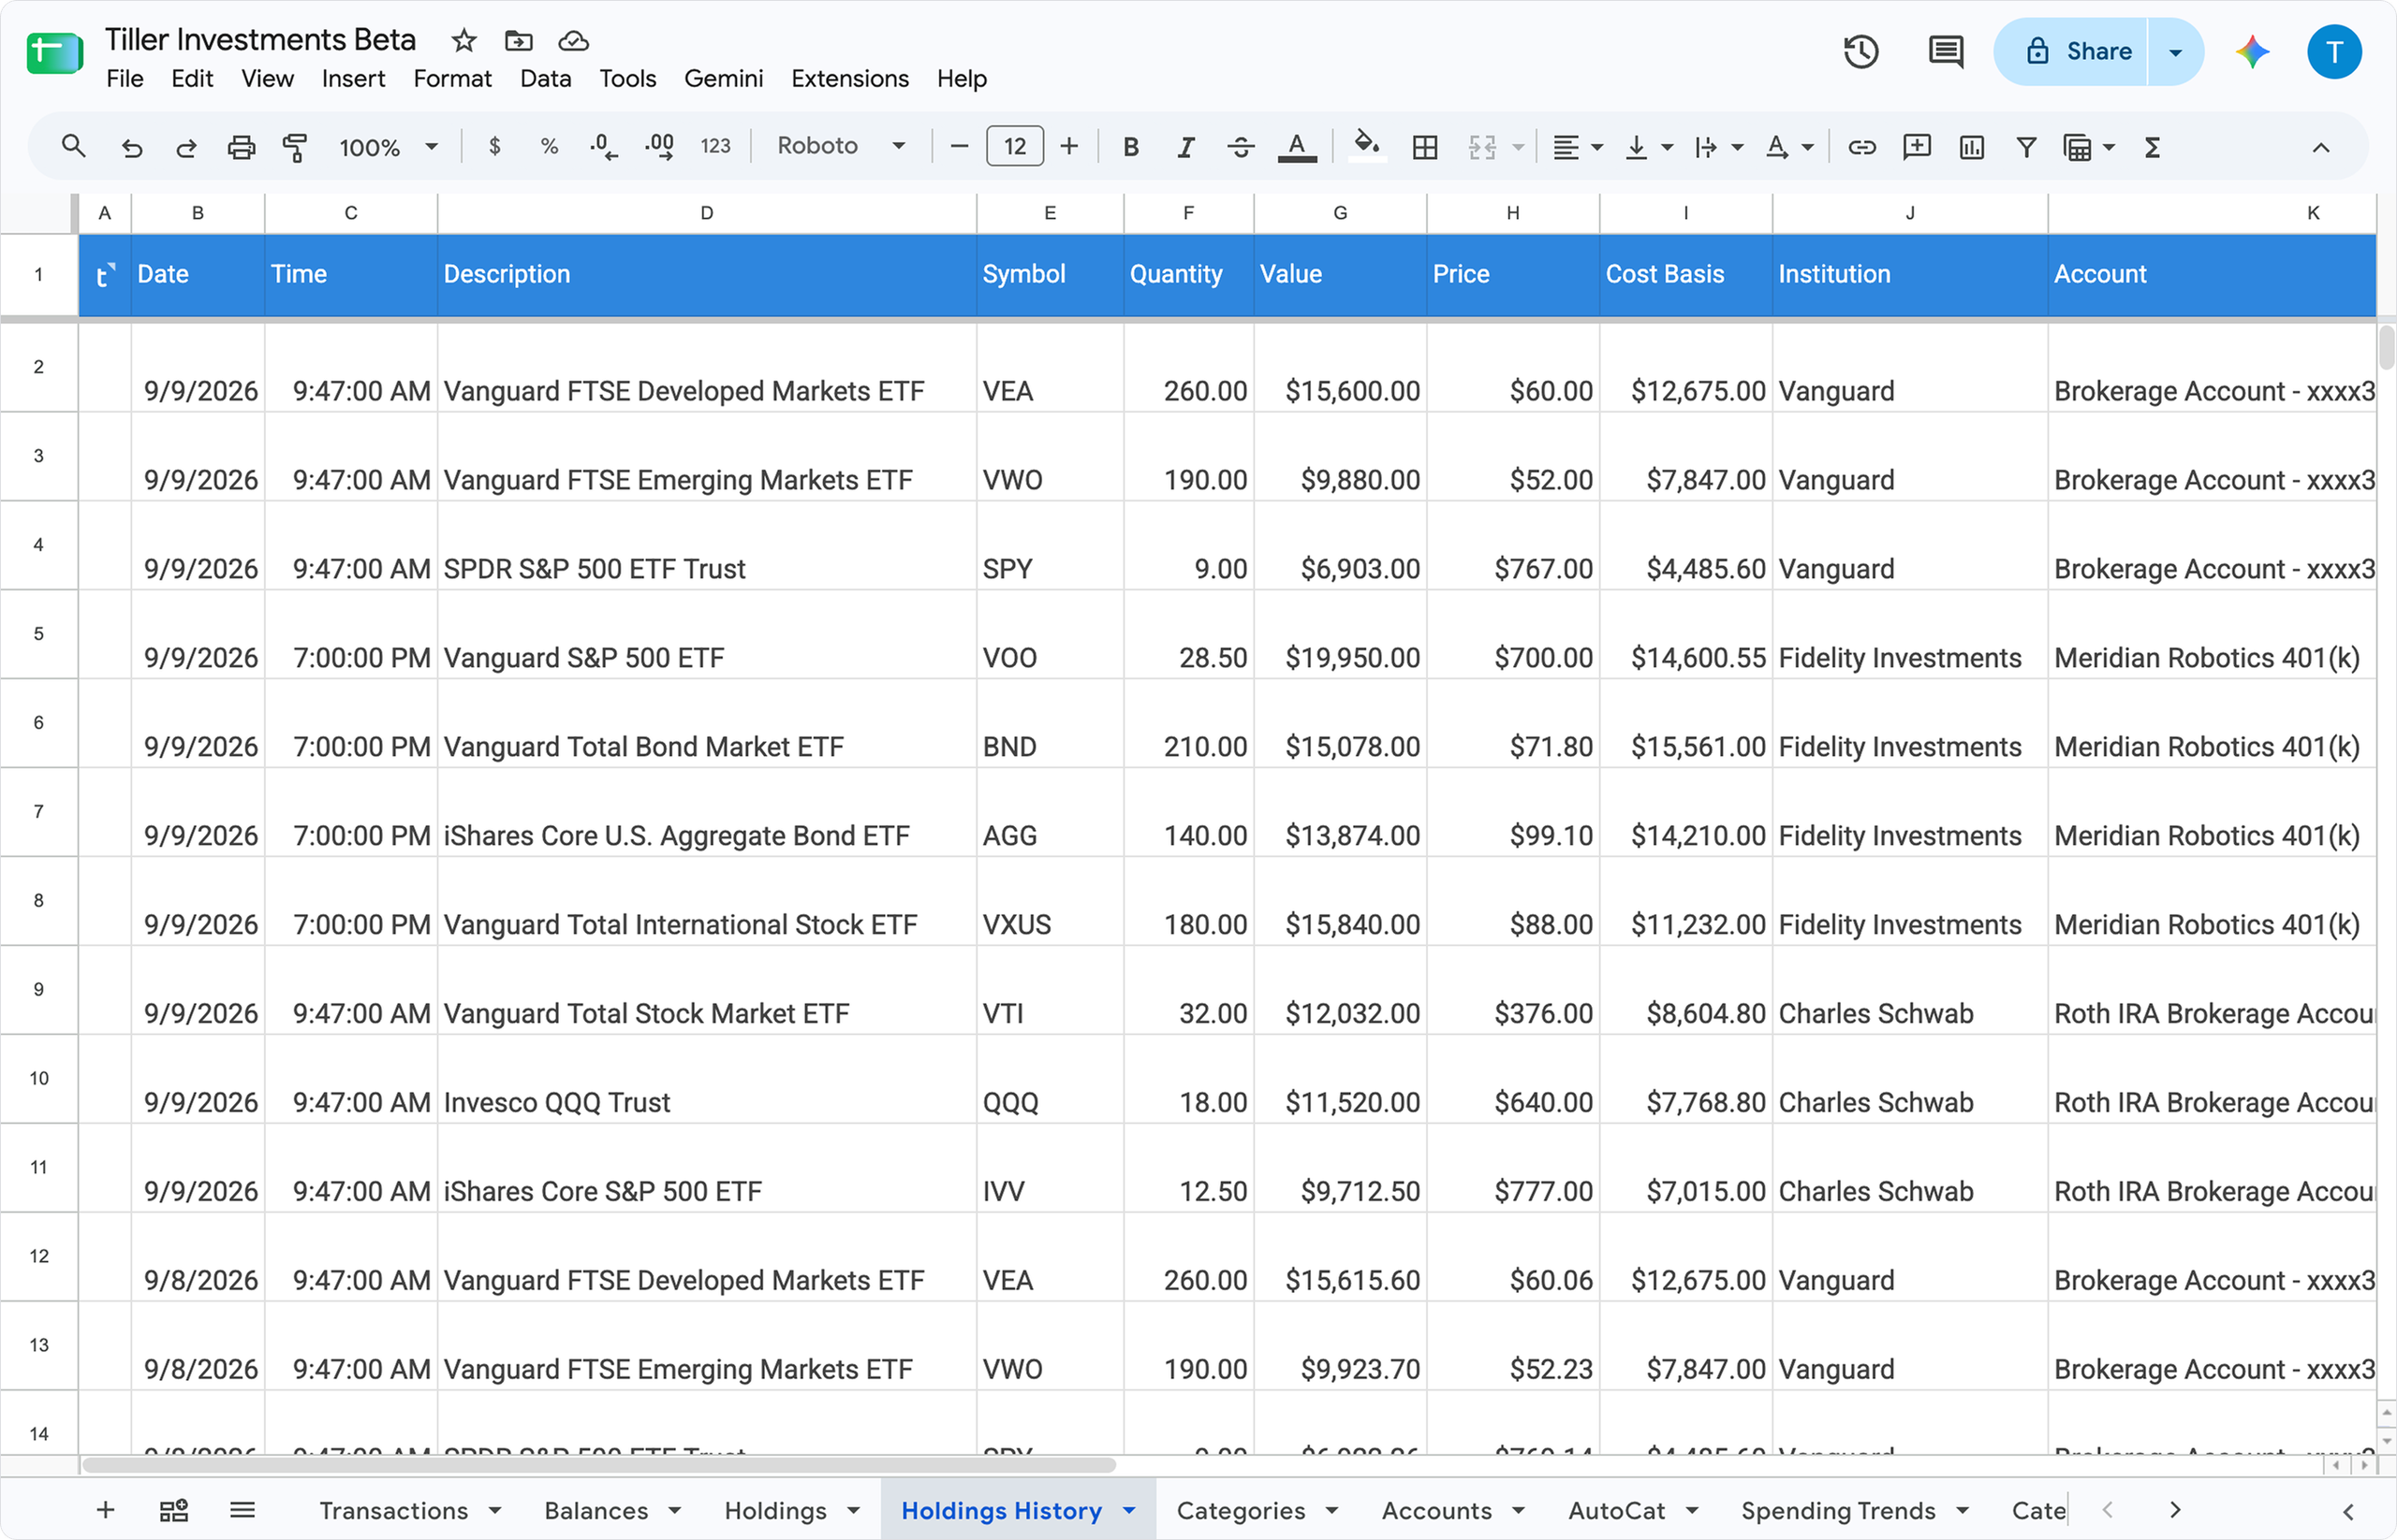Click decrease decimal places icon
This screenshot has width=2397, height=1540.
pos(604,146)
